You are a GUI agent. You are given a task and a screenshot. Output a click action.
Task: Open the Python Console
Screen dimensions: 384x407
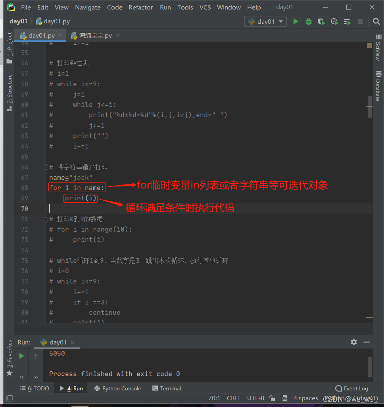pos(117,388)
